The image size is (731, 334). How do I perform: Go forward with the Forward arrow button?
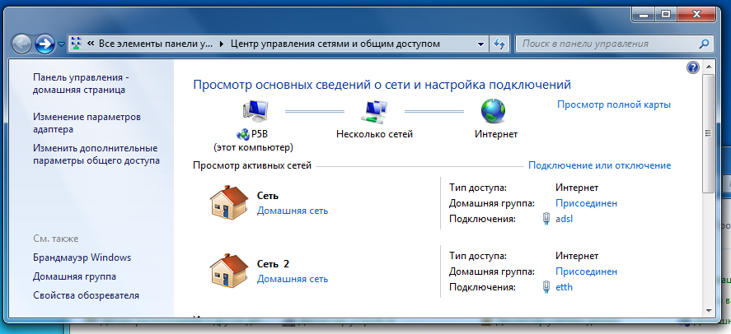(x=45, y=44)
